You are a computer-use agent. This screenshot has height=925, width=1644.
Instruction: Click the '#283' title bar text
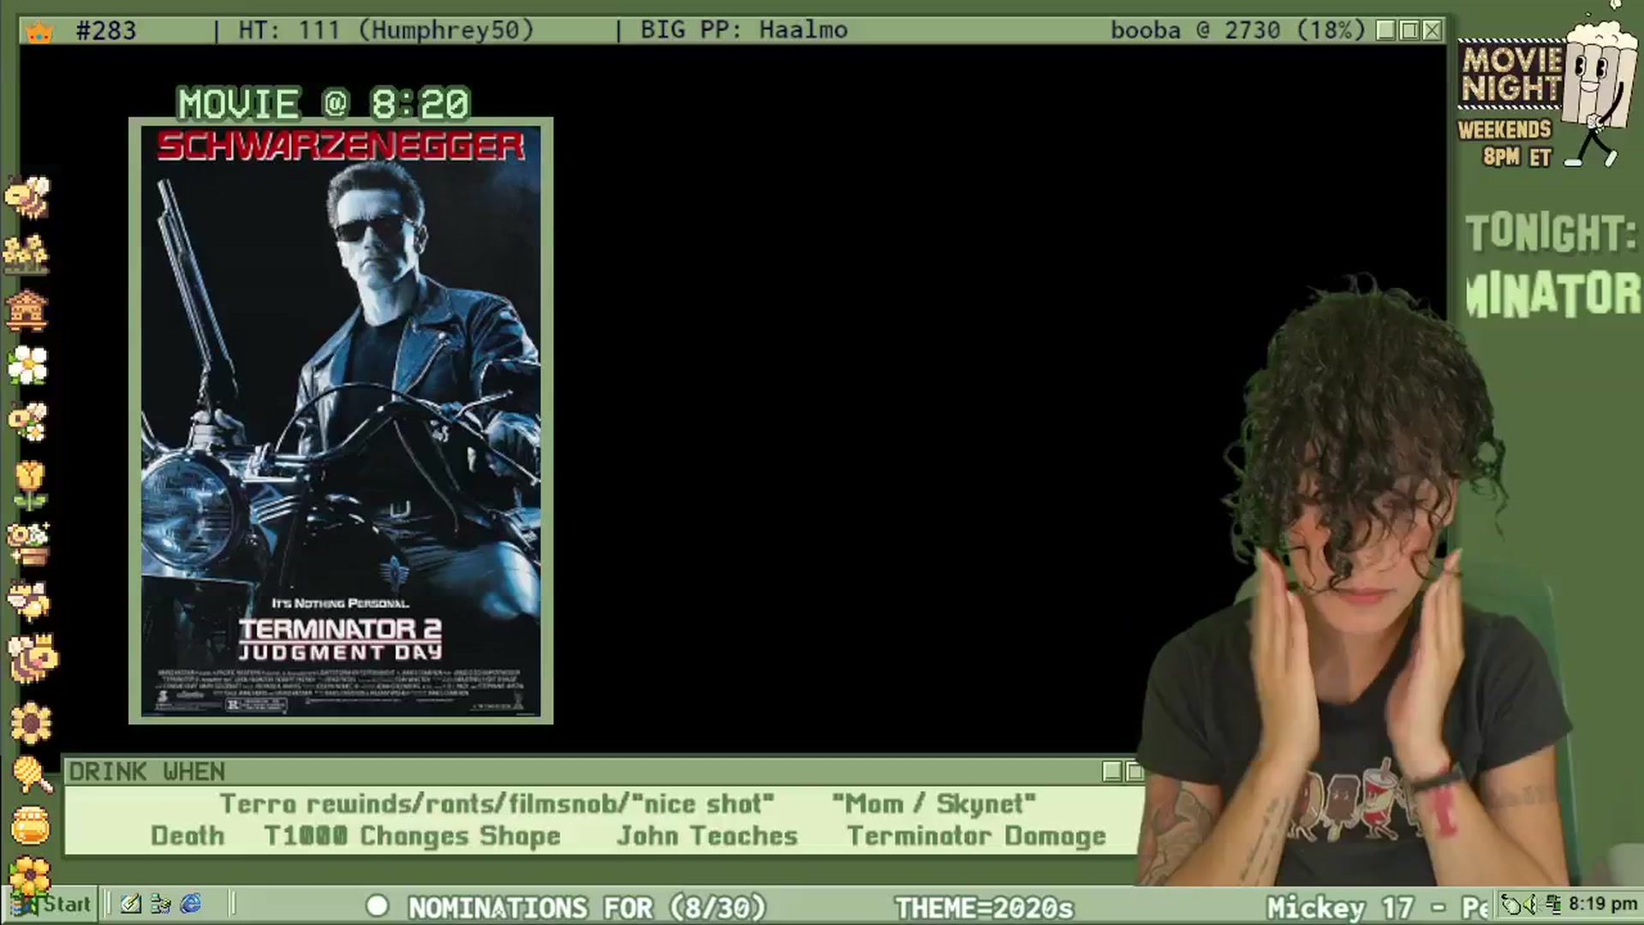106,31
